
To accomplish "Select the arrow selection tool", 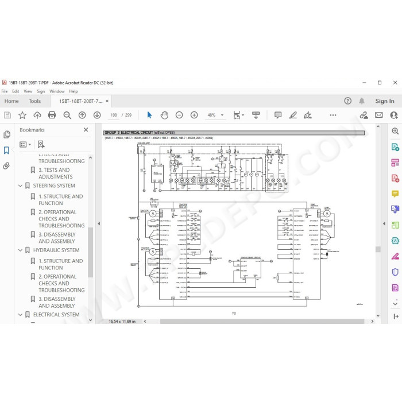I will coord(149,115).
